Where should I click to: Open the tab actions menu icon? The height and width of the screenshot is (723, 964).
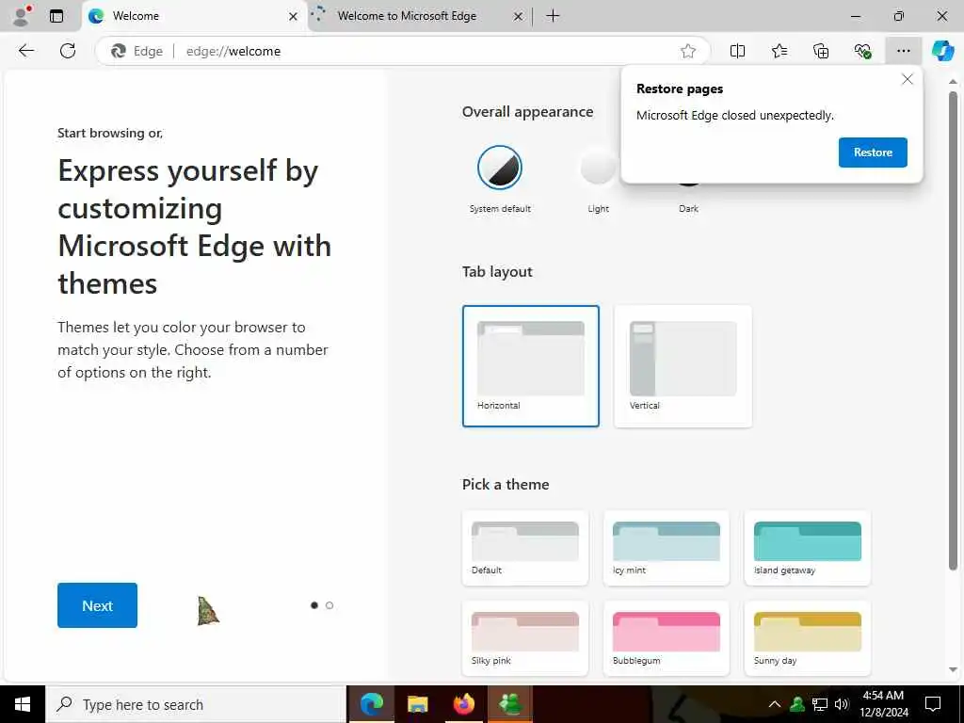[56, 16]
